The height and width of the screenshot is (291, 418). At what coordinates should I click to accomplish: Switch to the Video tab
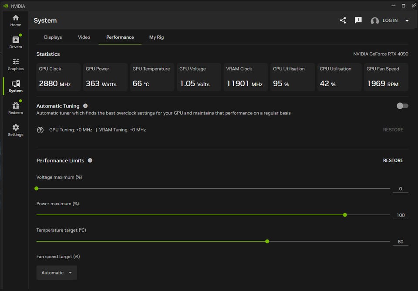coord(84,37)
